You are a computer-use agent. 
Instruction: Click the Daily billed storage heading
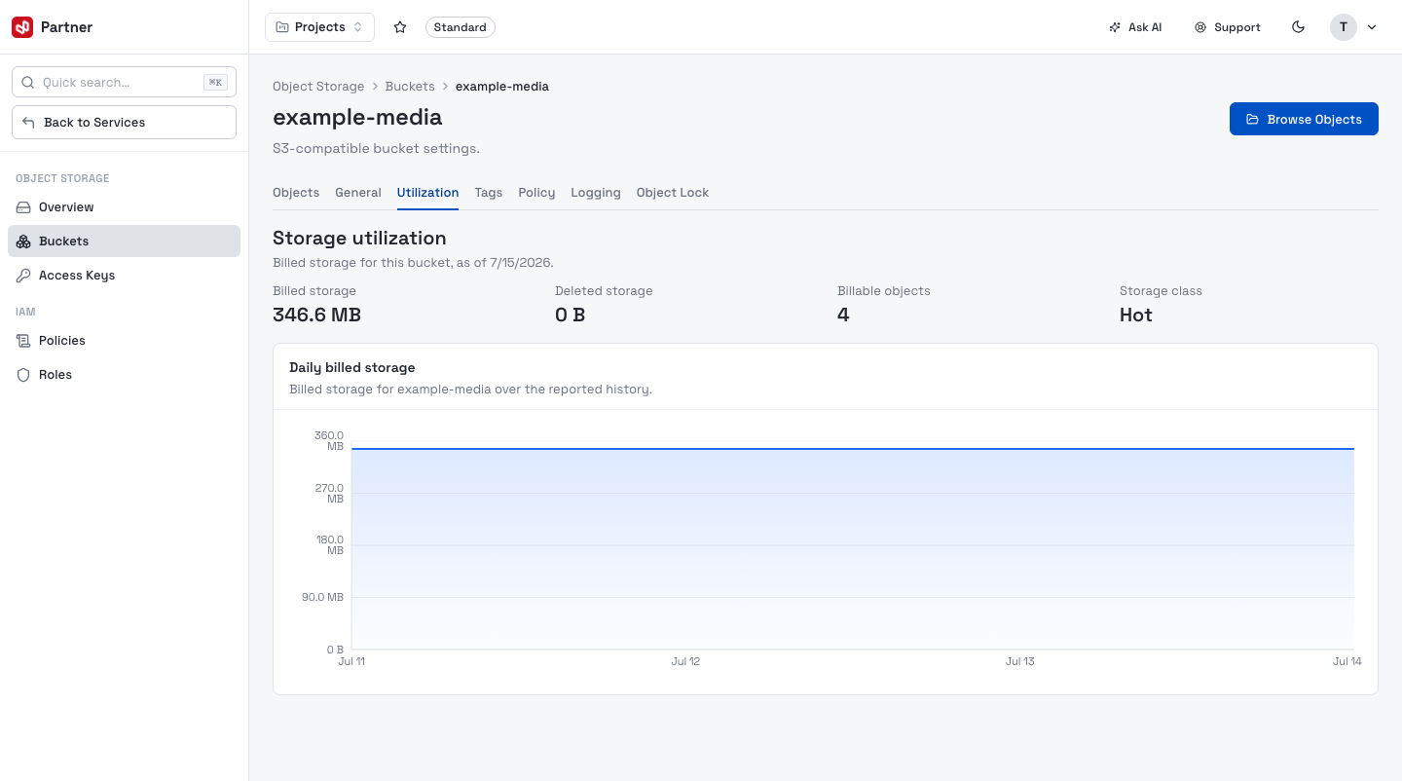point(352,367)
